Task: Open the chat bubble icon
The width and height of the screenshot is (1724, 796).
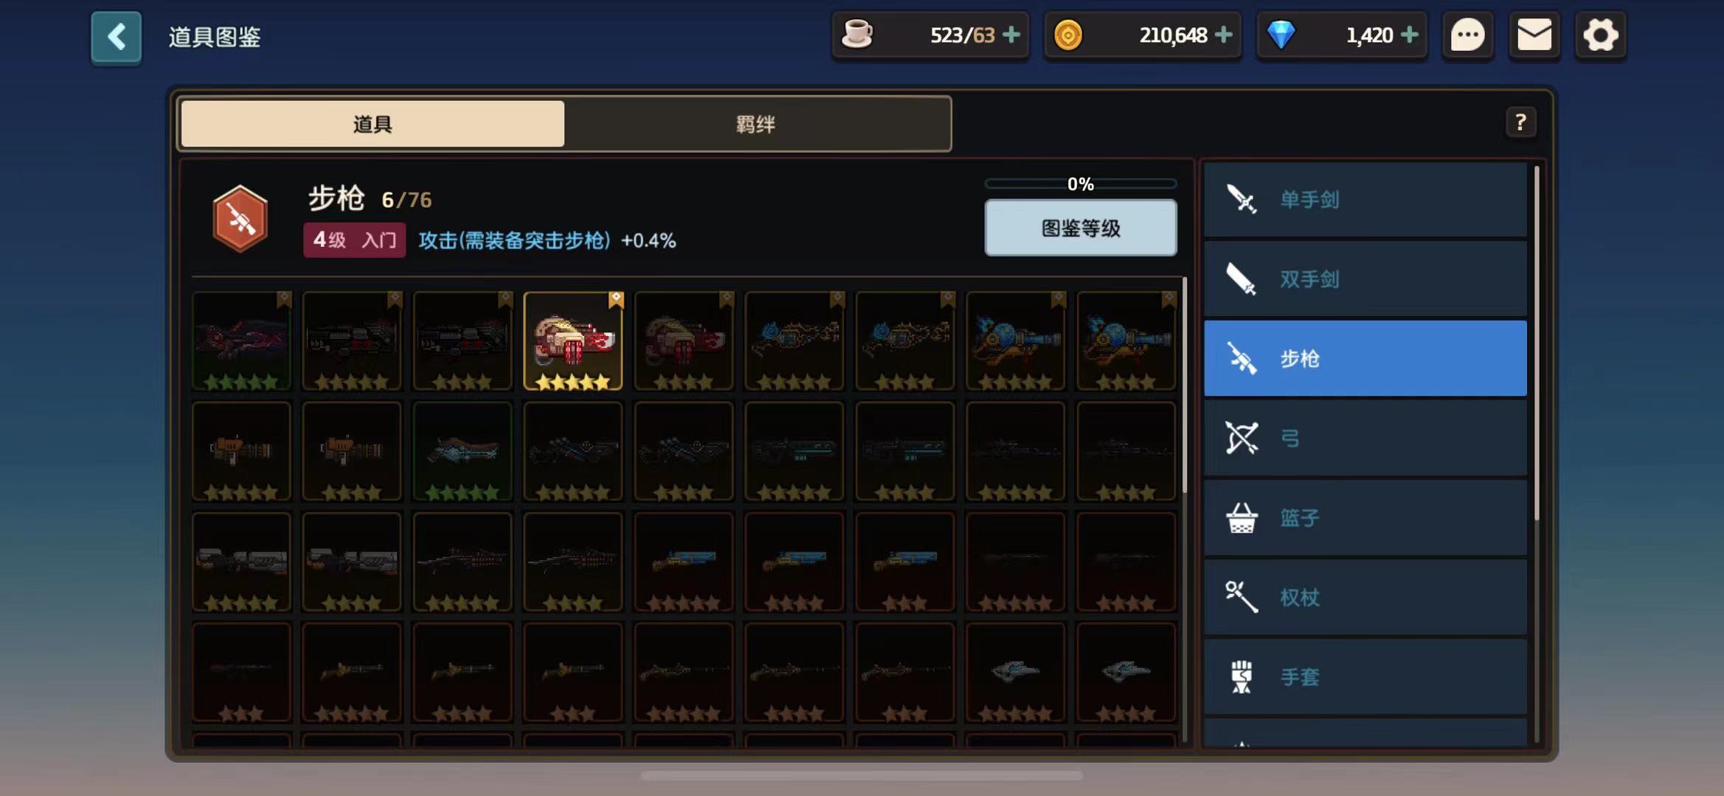Action: click(1467, 35)
